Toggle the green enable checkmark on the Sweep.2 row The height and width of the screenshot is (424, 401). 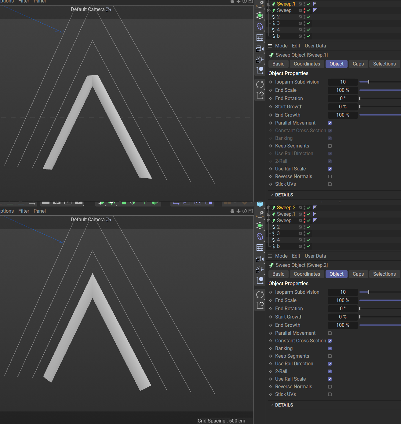(x=309, y=208)
